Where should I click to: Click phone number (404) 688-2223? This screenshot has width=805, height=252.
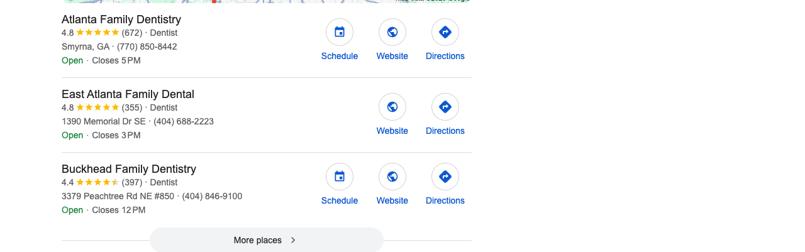pos(184,121)
